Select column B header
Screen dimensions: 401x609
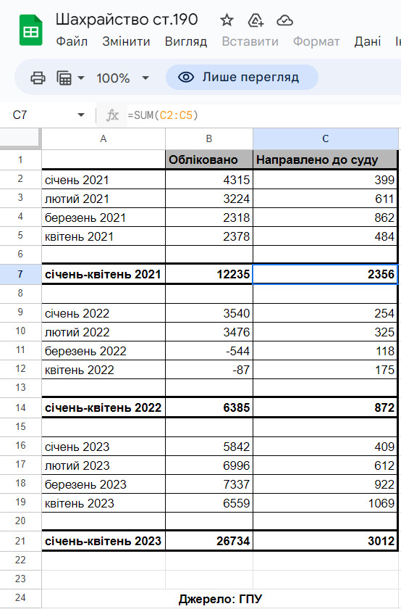coord(209,138)
